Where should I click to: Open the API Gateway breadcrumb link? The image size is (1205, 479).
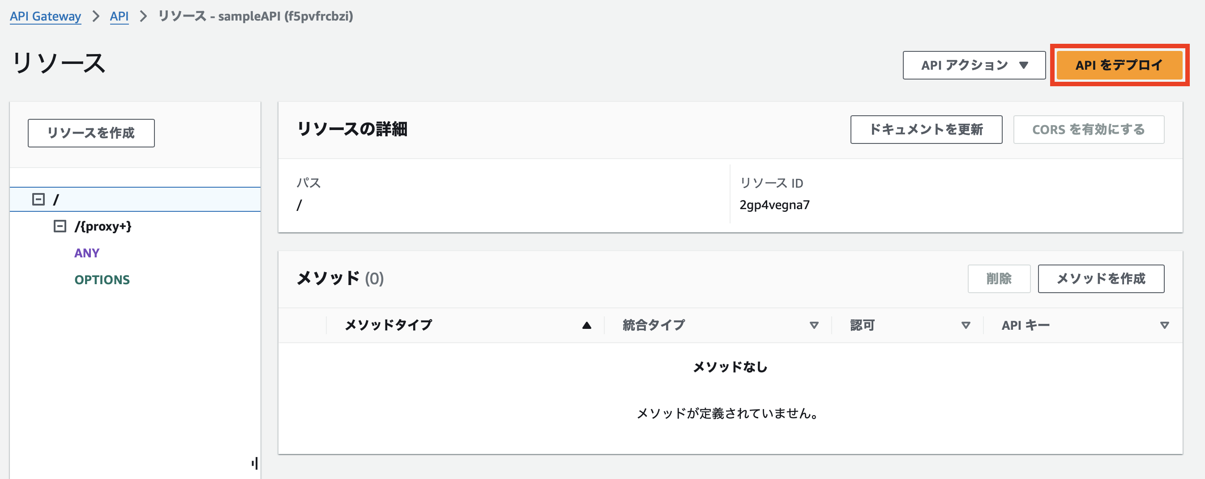(45, 17)
